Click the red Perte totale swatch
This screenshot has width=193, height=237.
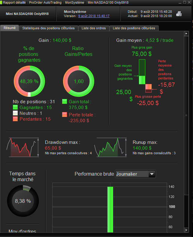point(65,115)
